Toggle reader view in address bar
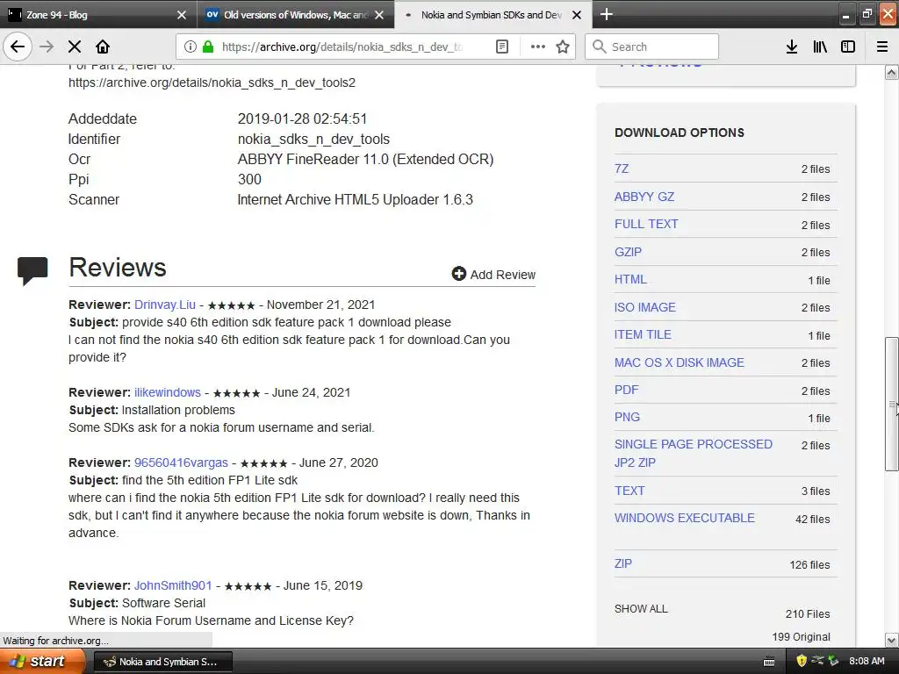899x674 pixels. (501, 47)
